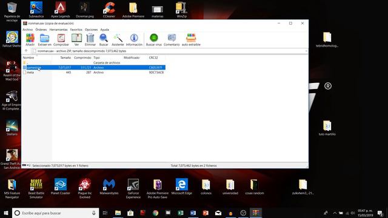Open Word from the taskbar
Screen dimensions: 388x218
[193, 213]
